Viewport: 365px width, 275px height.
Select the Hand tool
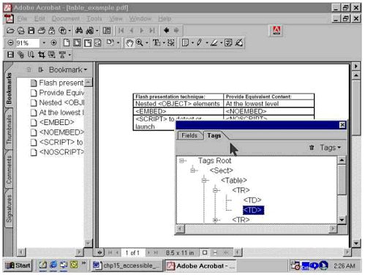coord(129,43)
